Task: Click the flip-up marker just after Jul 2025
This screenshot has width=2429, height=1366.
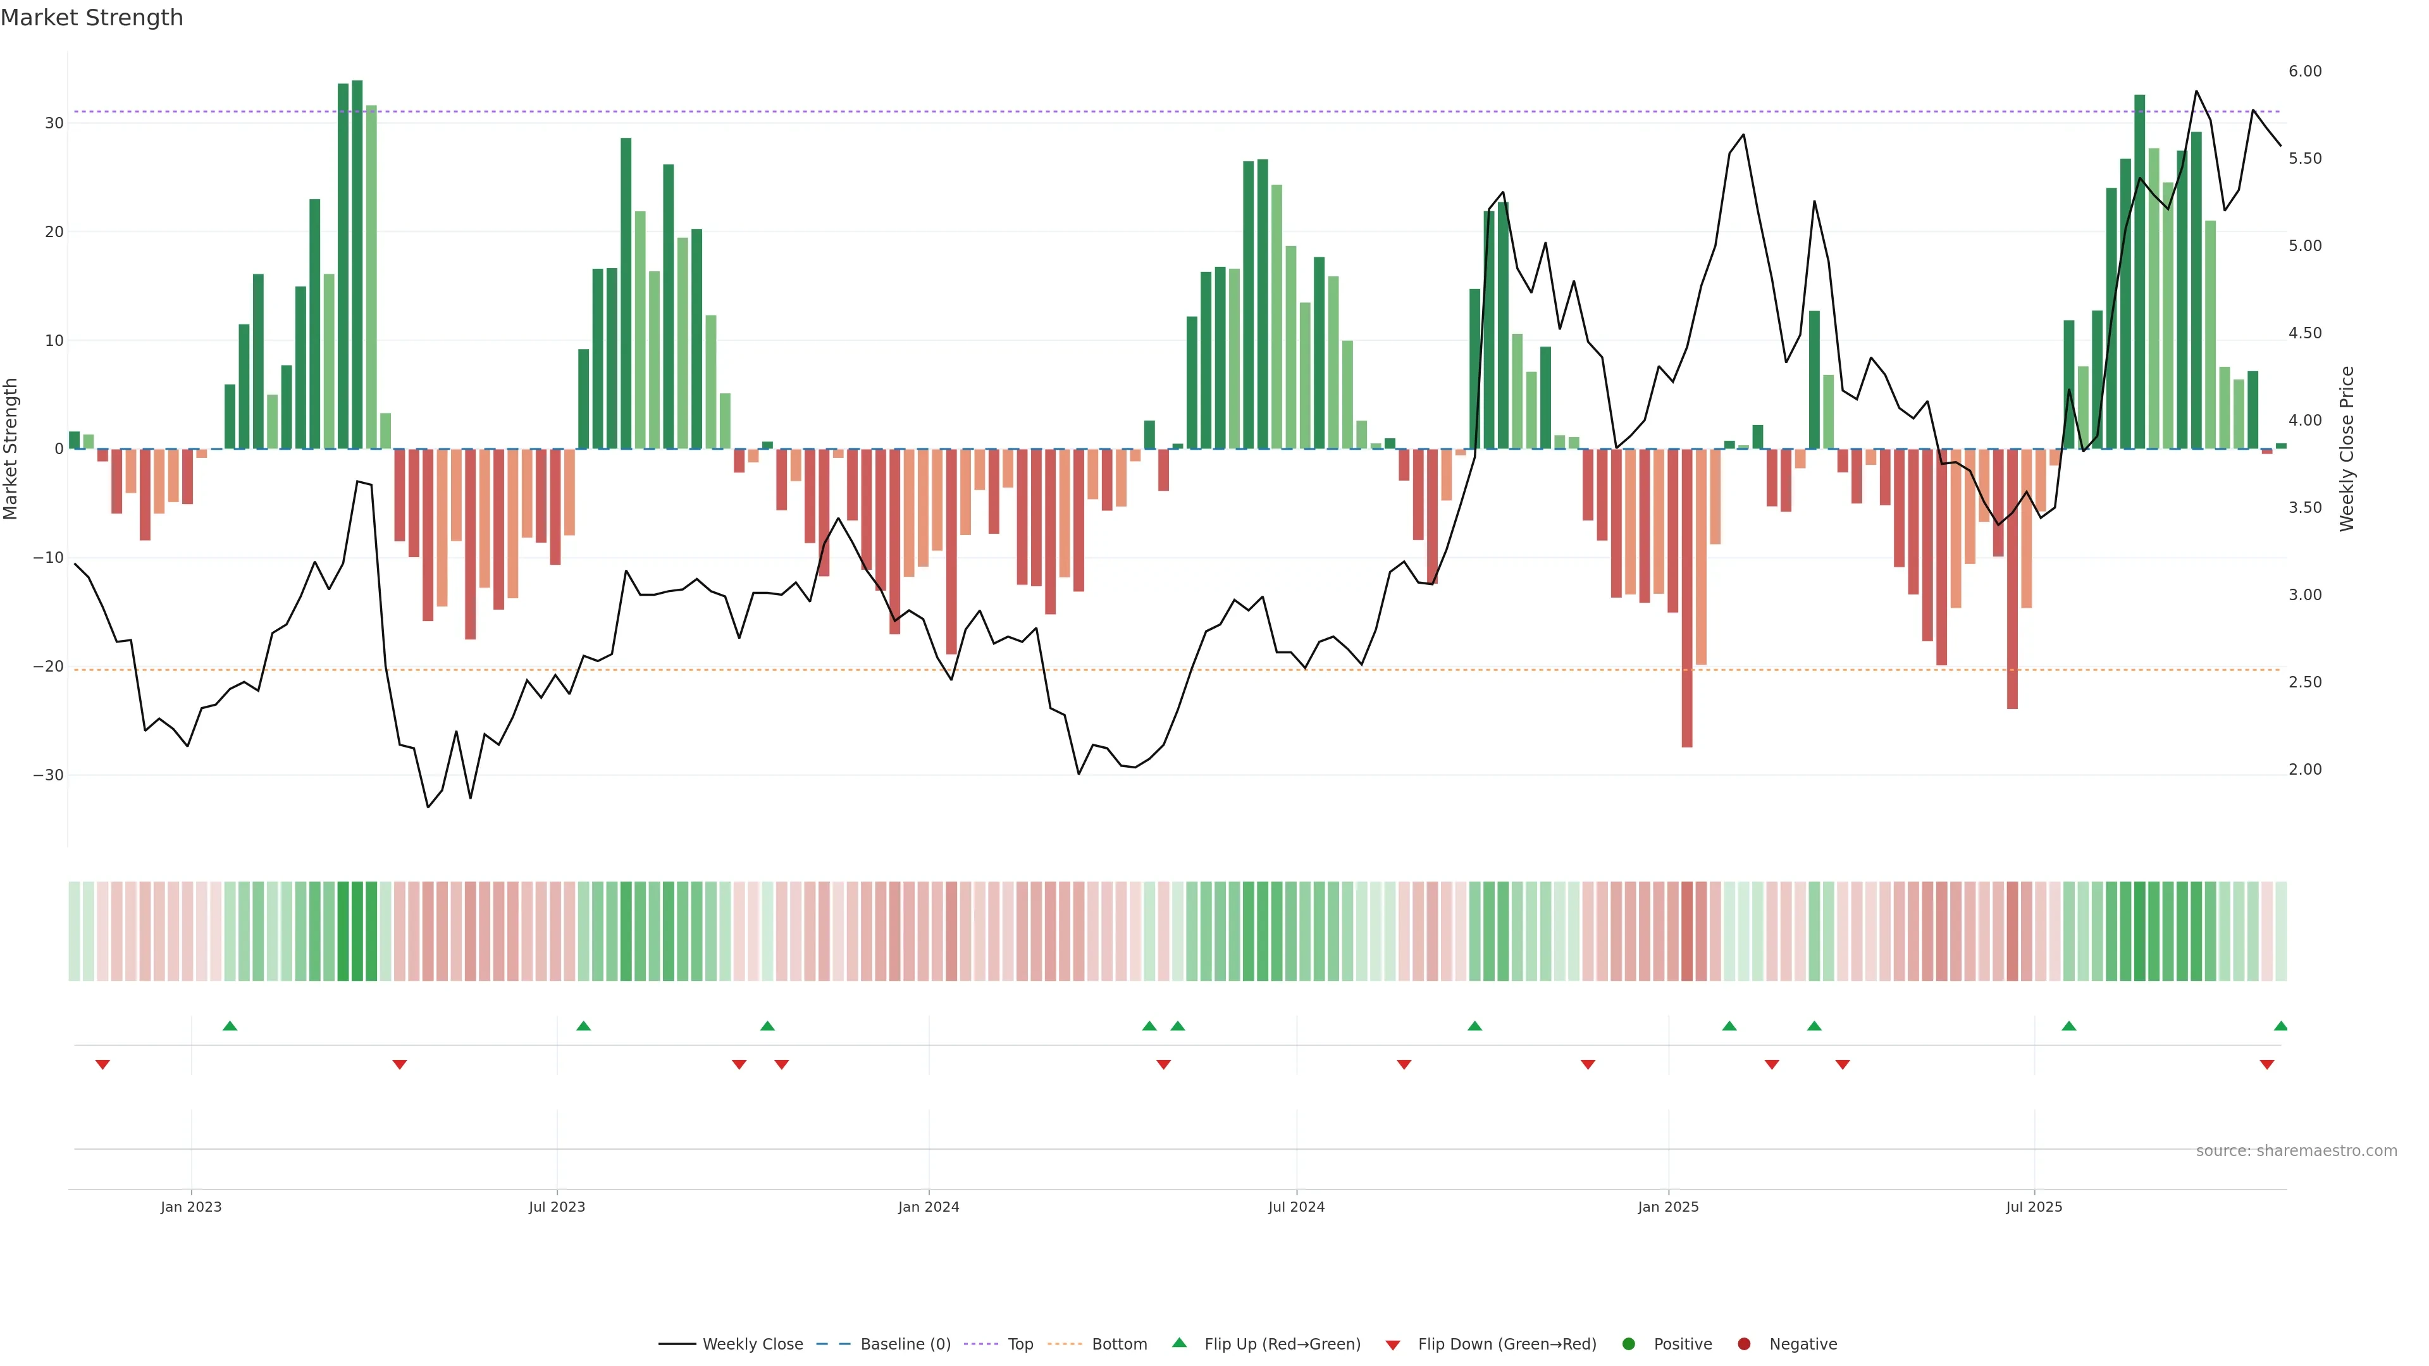Action: pyautogui.click(x=2069, y=1026)
